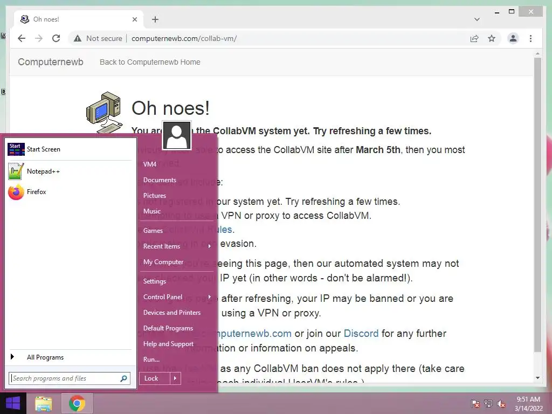Open the Discord link
The width and height of the screenshot is (552, 414).
click(x=361, y=333)
